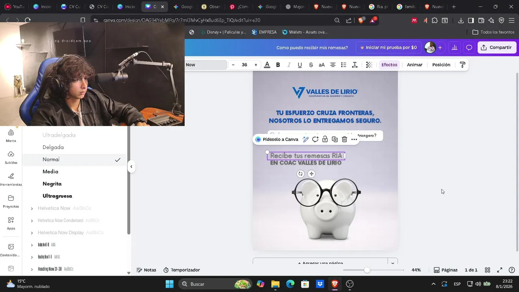Toggle strikethrough formatting
This screenshot has width=519, height=292.
click(311, 65)
